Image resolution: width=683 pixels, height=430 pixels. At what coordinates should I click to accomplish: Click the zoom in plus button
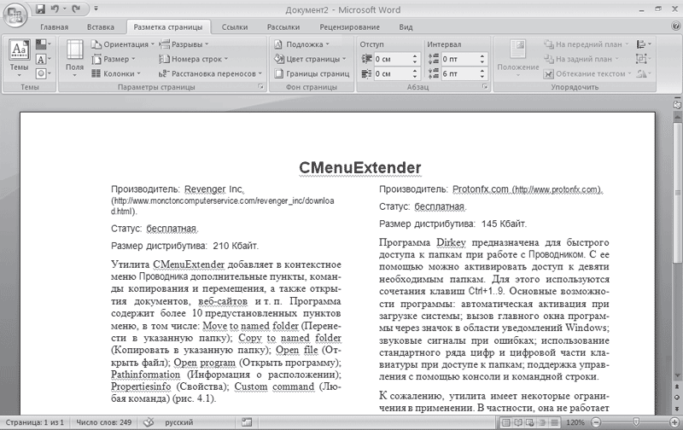(674, 422)
